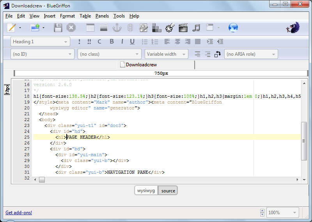Expand the Open file dropdown arrow

[43, 28]
